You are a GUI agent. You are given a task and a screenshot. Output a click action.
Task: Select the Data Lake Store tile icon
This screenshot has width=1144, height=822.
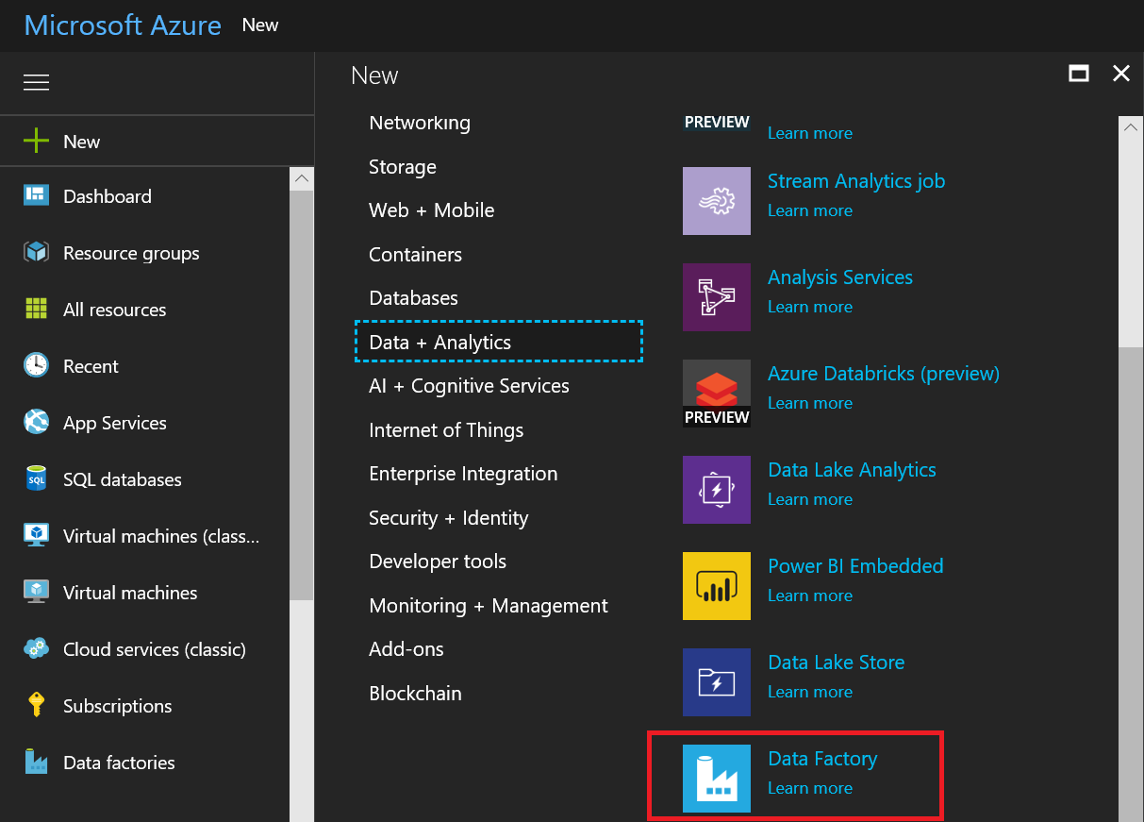[x=717, y=682]
